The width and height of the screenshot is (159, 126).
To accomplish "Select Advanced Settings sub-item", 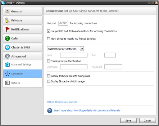I will [x=23, y=65].
